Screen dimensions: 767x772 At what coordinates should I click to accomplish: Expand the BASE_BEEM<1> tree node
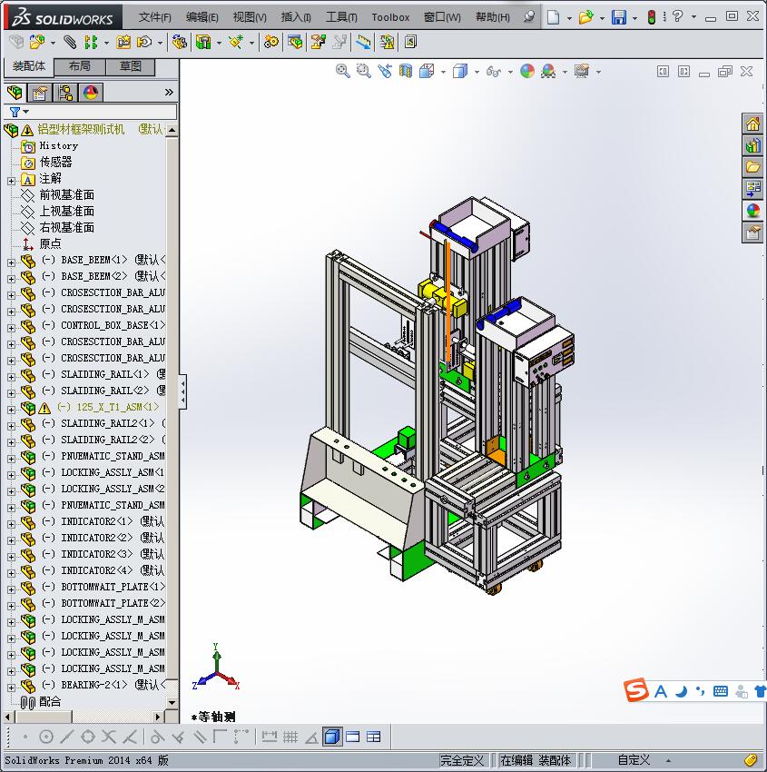point(11,262)
